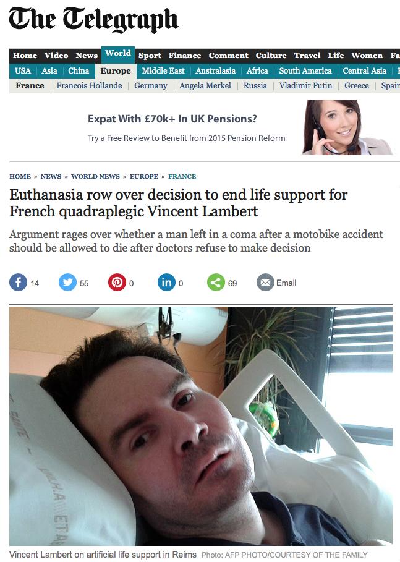The height and width of the screenshot is (562, 400).
Task: Open the Sport section tab
Action: 150,56
